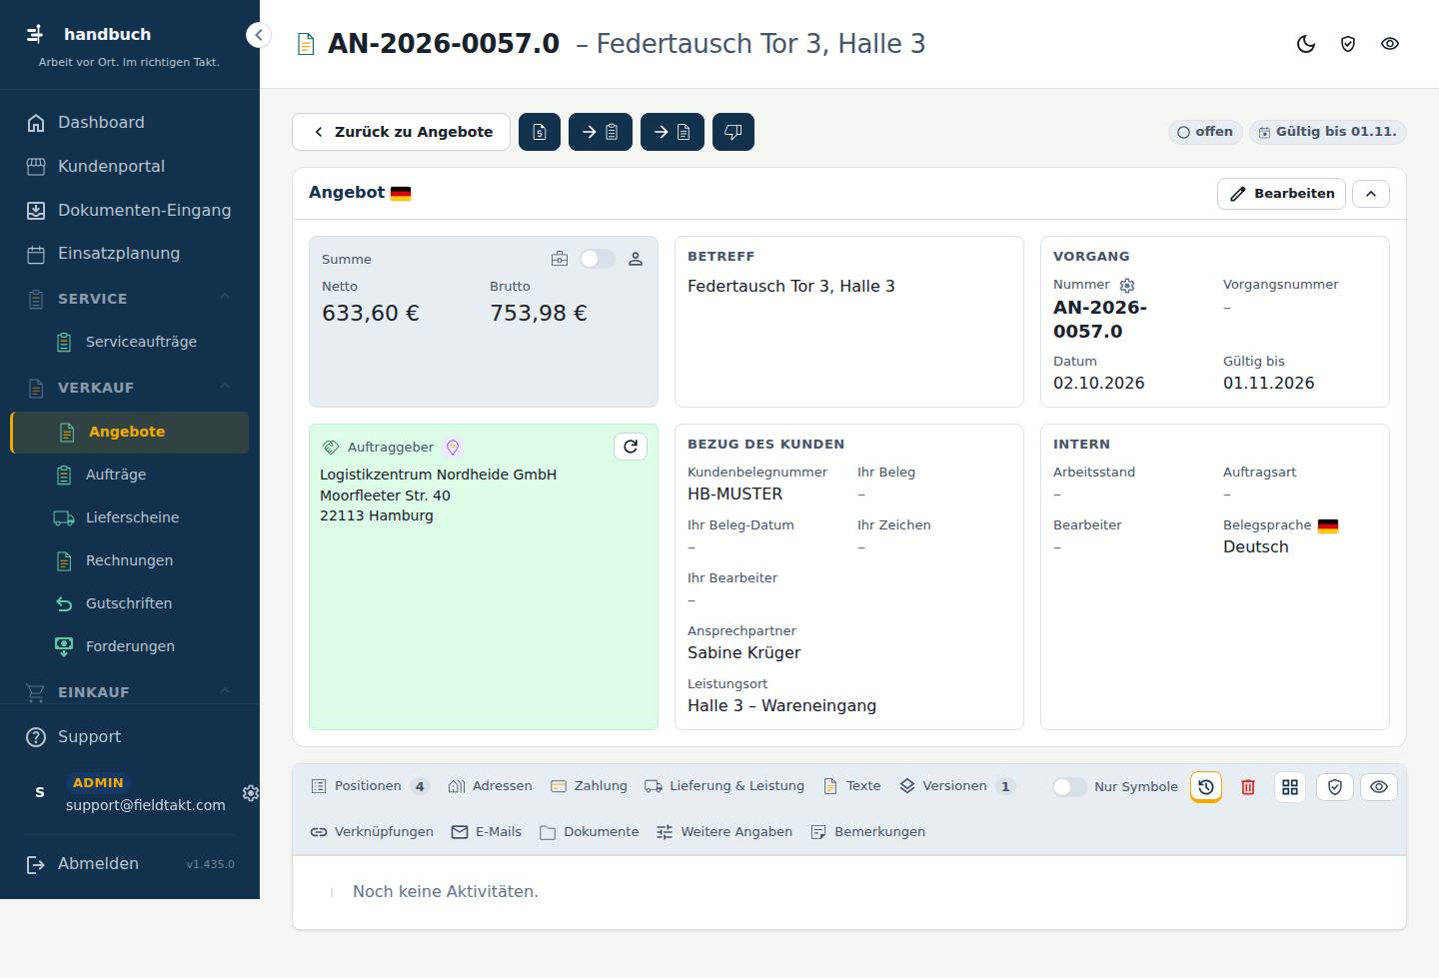
Task: Open Dokumenten-Eingang in the sidebar
Action: click(130, 210)
